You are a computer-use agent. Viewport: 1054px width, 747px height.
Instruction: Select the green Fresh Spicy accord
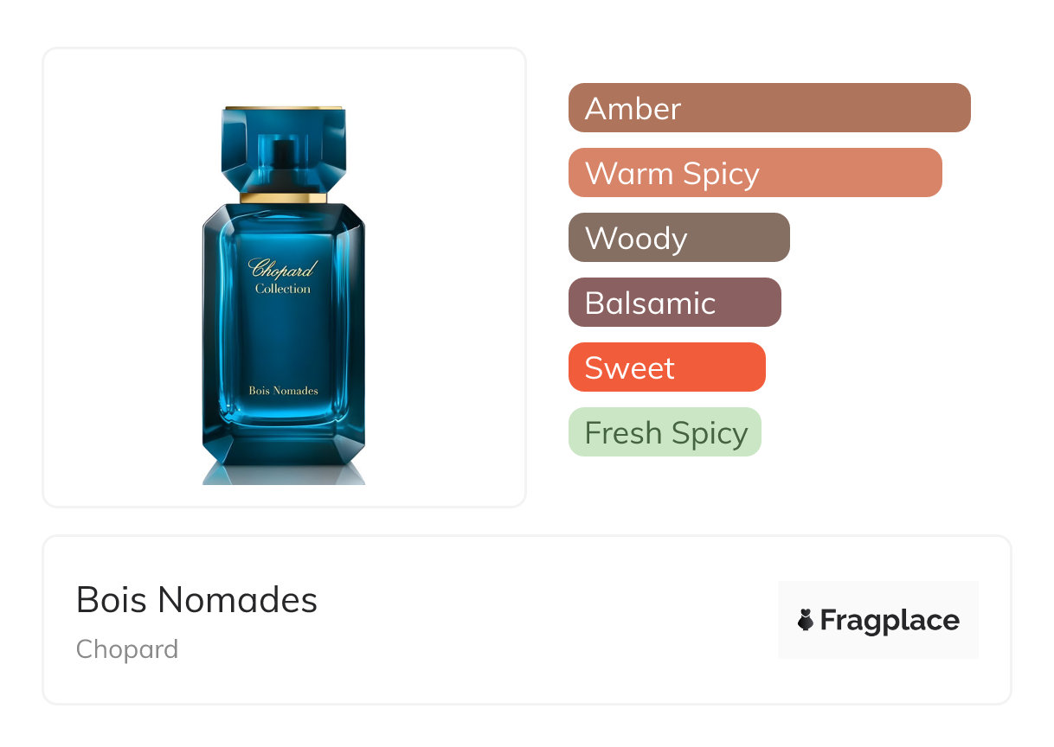click(664, 432)
